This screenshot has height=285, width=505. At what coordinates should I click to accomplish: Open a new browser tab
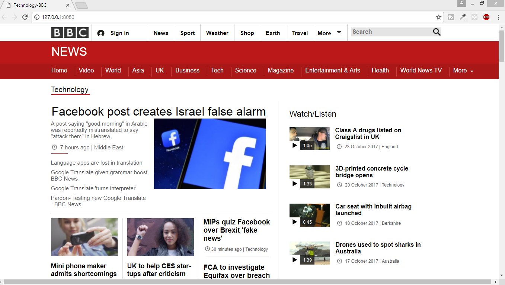[x=81, y=5]
